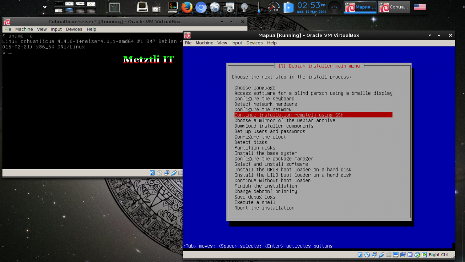Select 'Download installer components' entry
Screen dimensions: 465x262
[274, 126]
